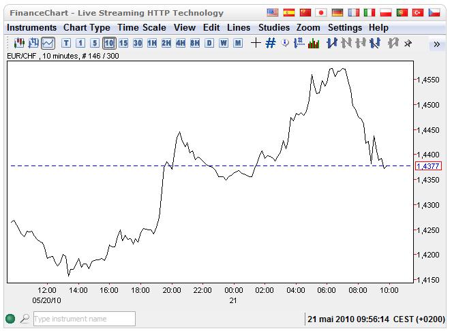Switch to 4H time scale

[181, 43]
